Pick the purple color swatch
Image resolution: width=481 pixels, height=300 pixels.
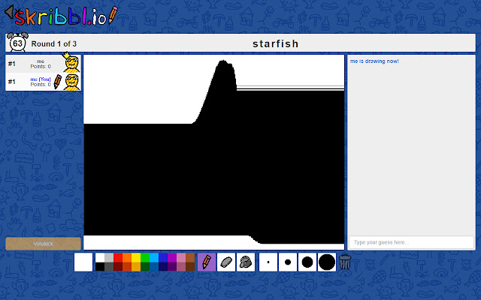172,257
